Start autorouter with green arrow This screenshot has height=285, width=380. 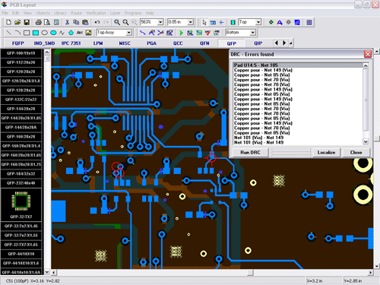coord(181,33)
